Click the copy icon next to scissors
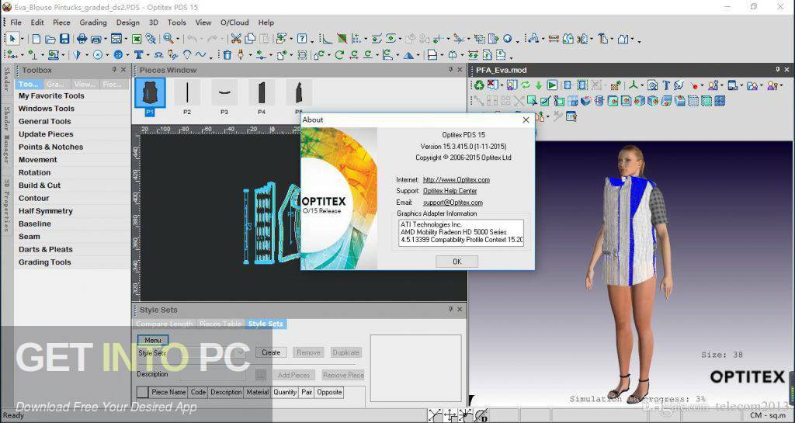 pos(250,39)
